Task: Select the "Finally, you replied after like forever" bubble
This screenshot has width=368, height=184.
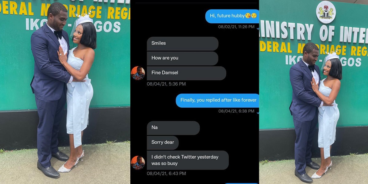Action: click(x=217, y=100)
